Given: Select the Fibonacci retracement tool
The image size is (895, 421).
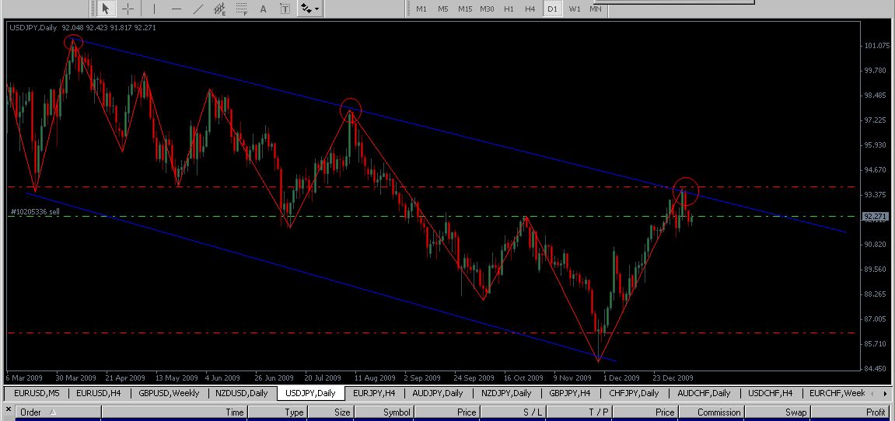Looking at the screenshot, I should click(242, 9).
